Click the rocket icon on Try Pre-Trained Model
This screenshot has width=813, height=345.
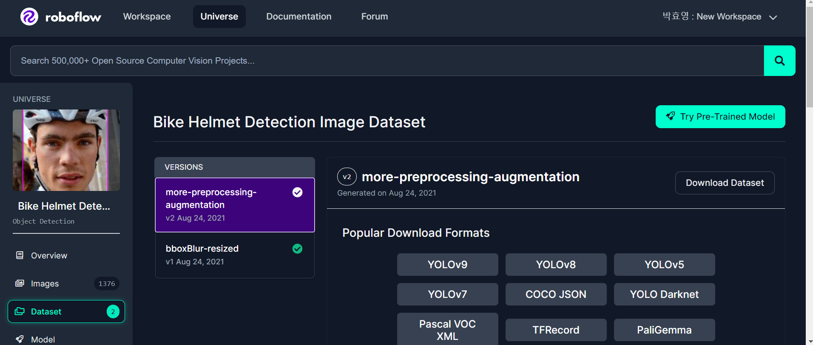[x=671, y=116]
